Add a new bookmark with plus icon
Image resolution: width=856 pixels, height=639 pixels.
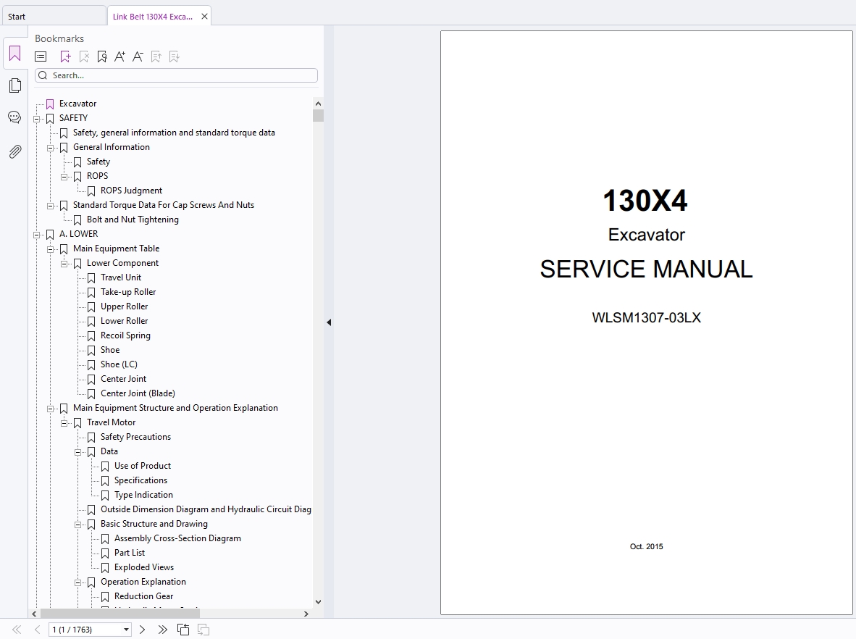pos(65,57)
